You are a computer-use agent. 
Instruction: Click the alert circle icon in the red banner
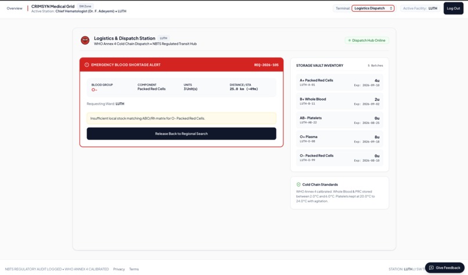coord(87,65)
